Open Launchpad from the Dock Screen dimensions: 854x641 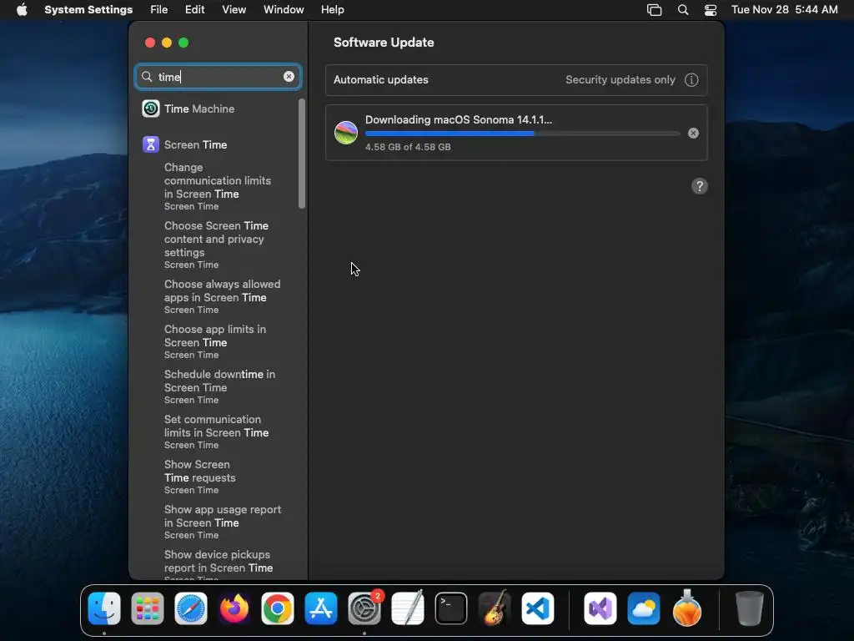pos(148,608)
